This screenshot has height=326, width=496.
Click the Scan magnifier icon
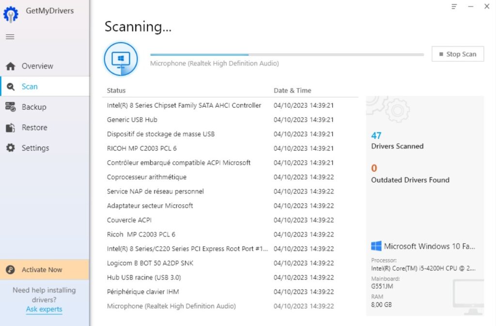point(11,87)
